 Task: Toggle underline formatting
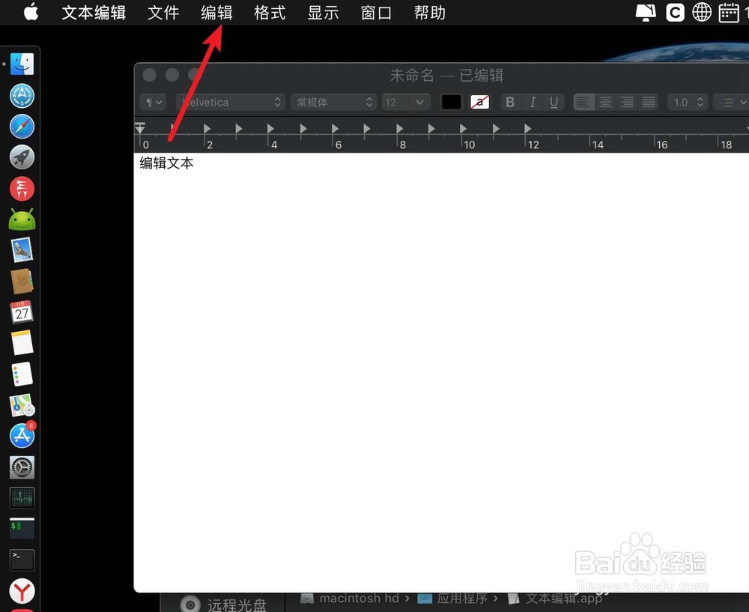click(x=554, y=102)
